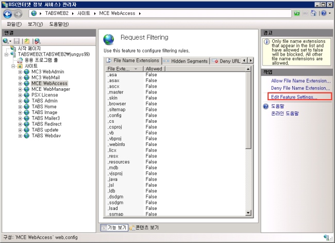Click the globe icon next to TABS Webdav
The height and width of the screenshot is (243, 335).
coord(26,136)
